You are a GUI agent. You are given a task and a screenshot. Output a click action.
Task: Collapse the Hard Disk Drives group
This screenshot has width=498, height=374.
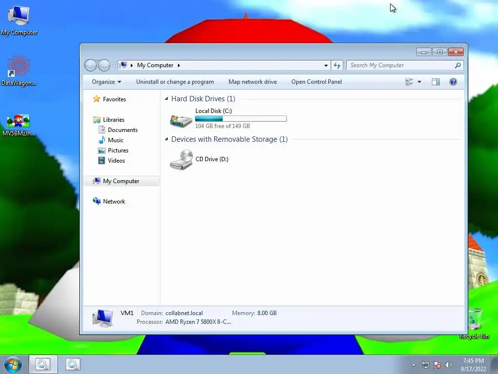pyautogui.click(x=166, y=98)
